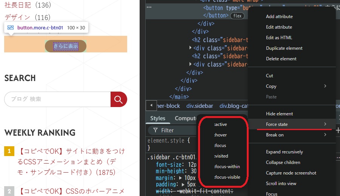Select Edit attribute in context menu

point(279,27)
